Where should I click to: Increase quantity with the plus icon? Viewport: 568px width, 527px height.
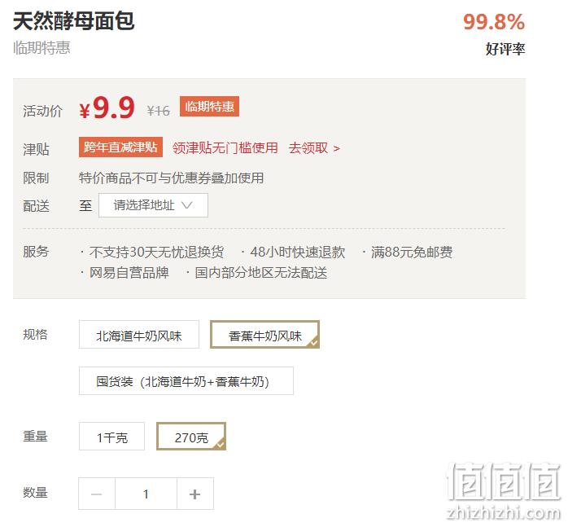[194, 494]
